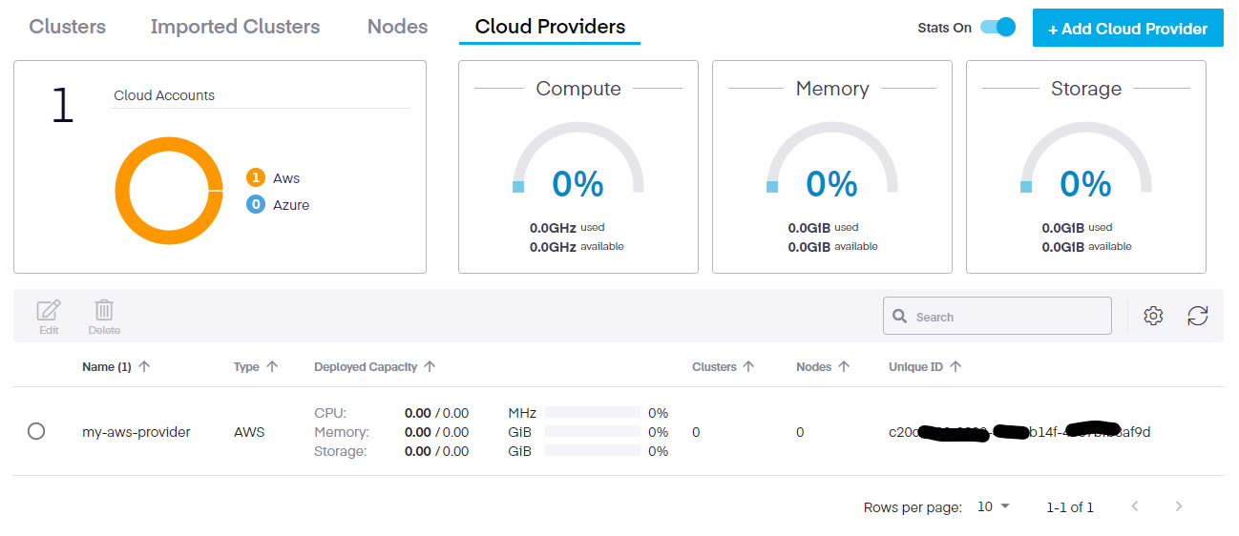Switch to the Clusters tab
1239x536 pixels.
coord(68,27)
